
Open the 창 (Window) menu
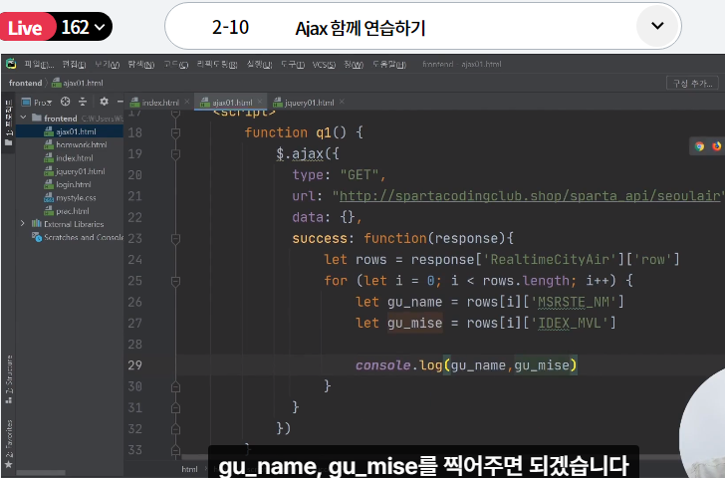point(354,65)
